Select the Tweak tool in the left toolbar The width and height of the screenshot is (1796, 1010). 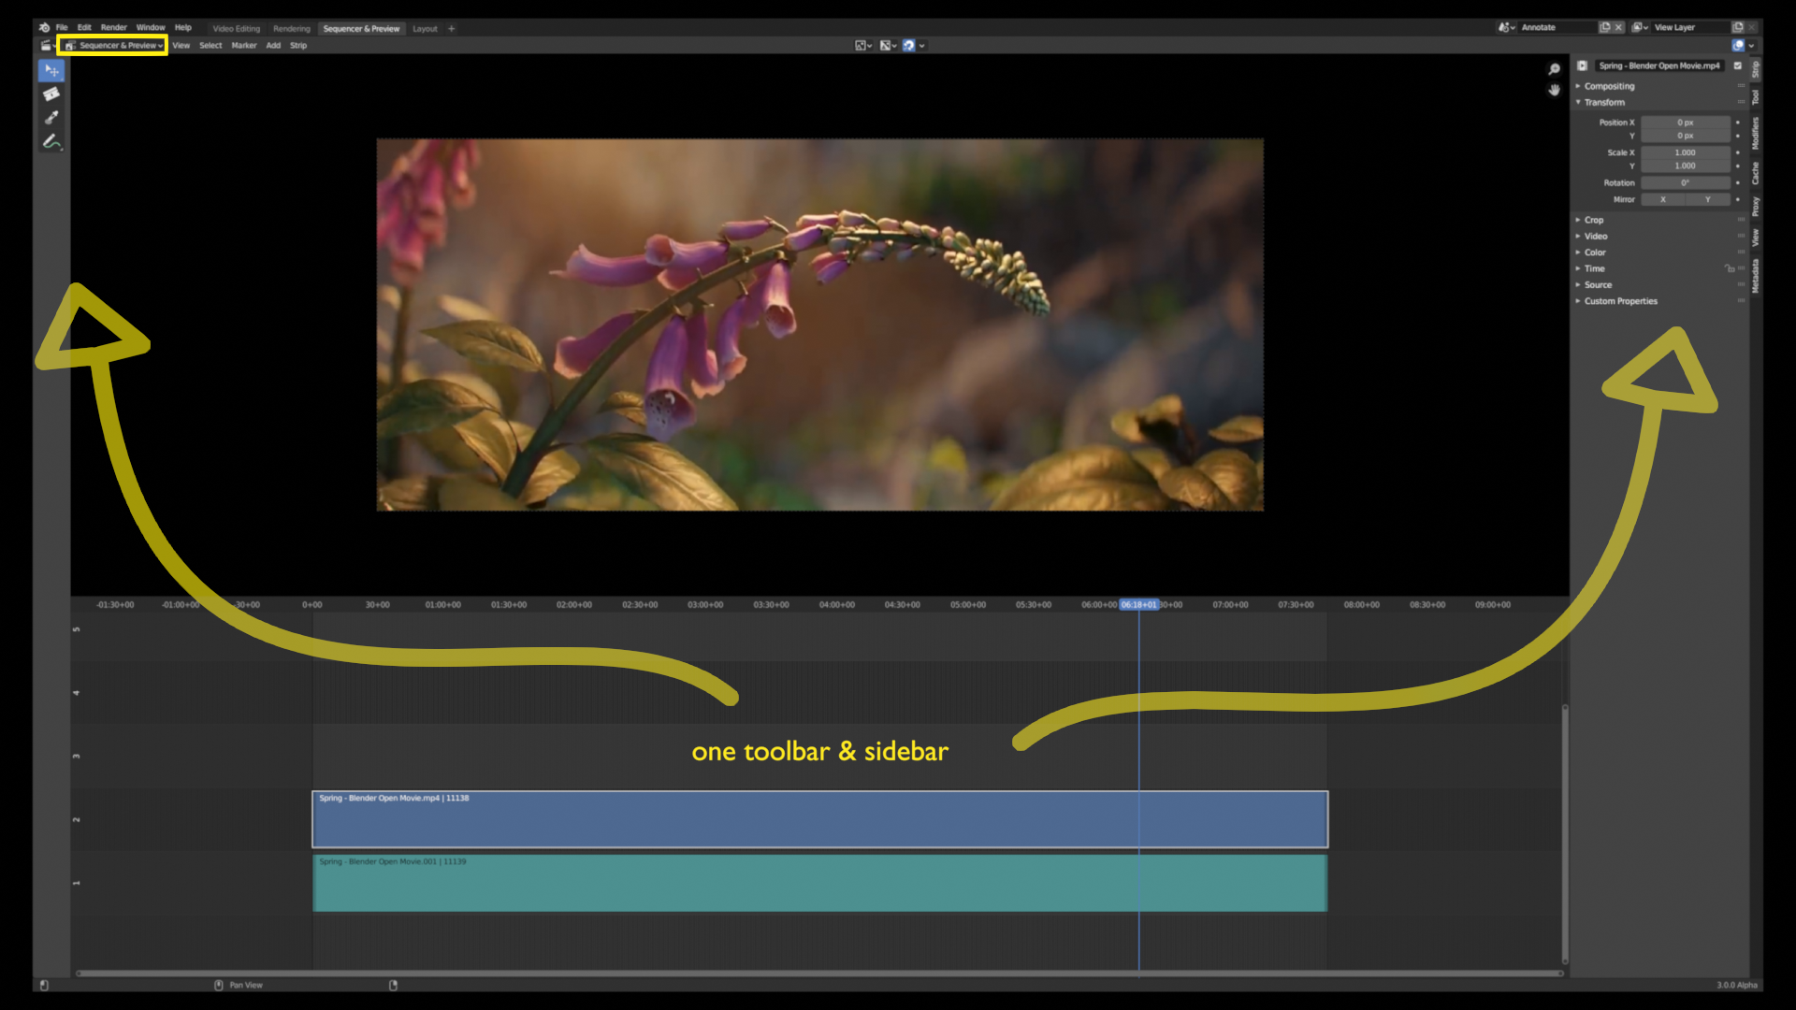tap(51, 70)
